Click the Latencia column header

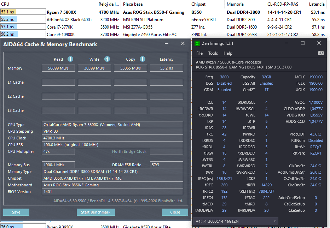[317, 4]
